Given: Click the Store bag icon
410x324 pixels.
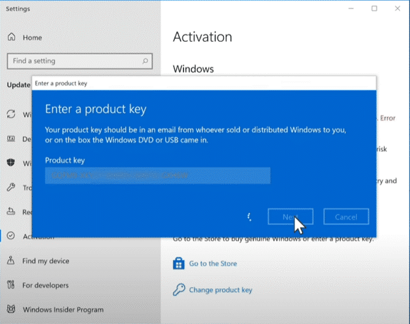Looking at the screenshot, I should pyautogui.click(x=179, y=264).
